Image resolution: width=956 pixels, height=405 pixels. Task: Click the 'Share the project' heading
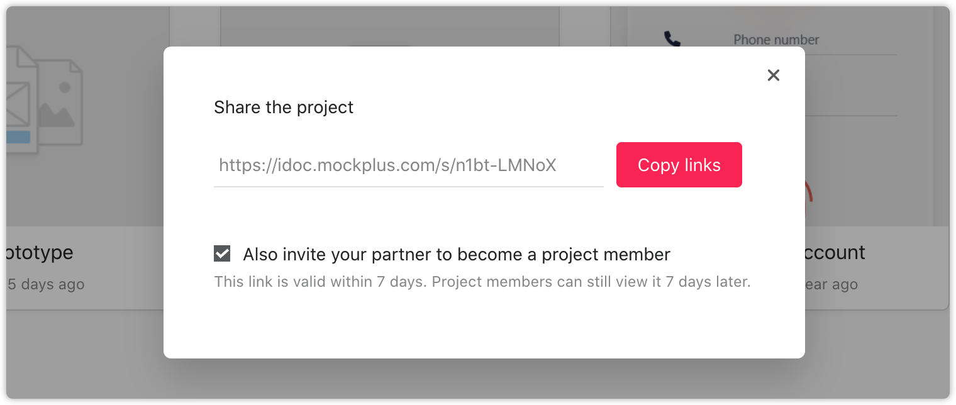click(x=284, y=108)
